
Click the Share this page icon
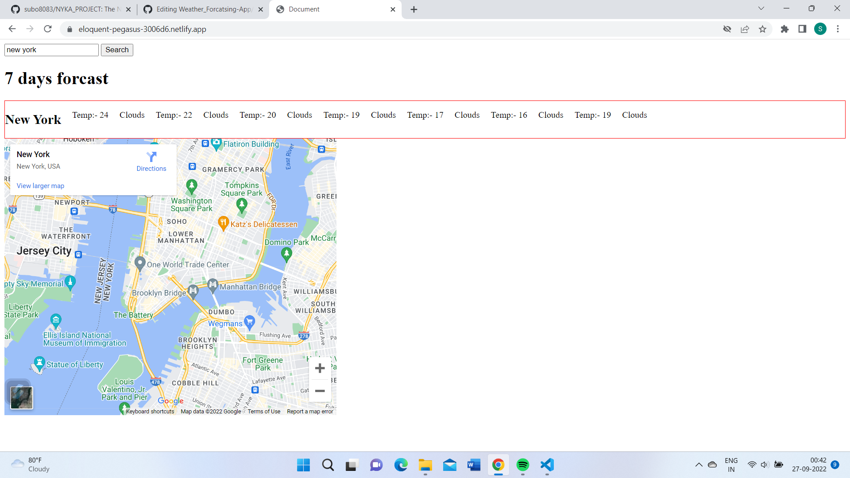pyautogui.click(x=745, y=29)
